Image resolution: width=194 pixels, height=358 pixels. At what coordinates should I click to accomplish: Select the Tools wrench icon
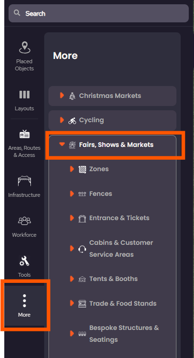(x=24, y=261)
